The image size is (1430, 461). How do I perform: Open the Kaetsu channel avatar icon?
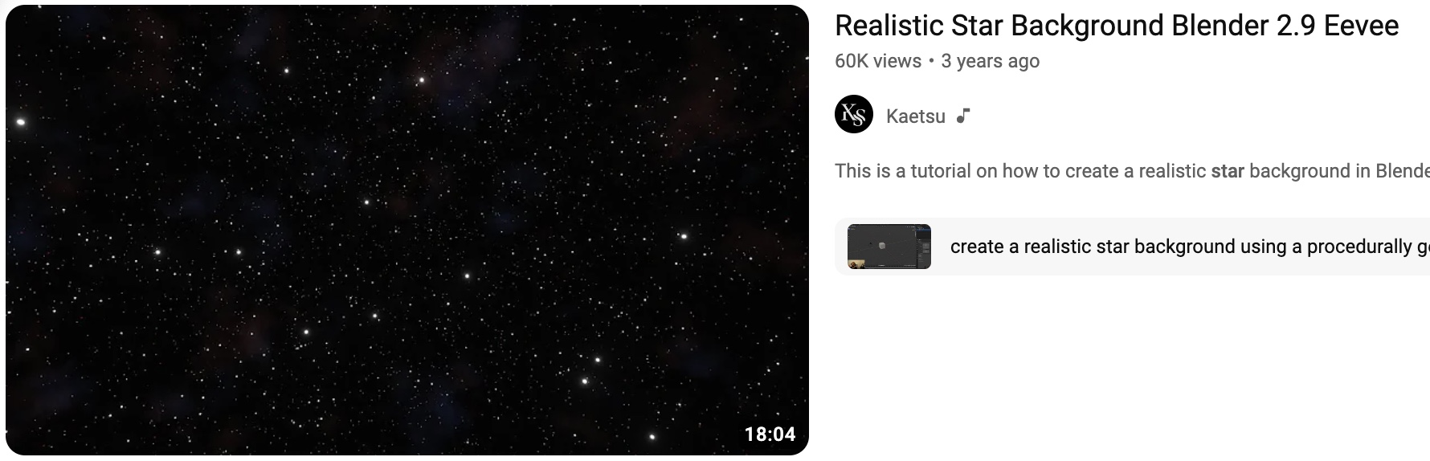(x=854, y=114)
